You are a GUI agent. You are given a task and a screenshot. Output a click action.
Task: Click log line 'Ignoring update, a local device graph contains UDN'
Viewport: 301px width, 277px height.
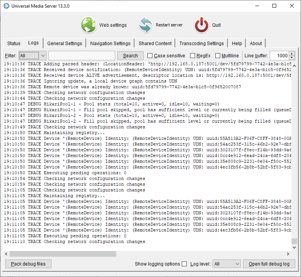coord(90,81)
